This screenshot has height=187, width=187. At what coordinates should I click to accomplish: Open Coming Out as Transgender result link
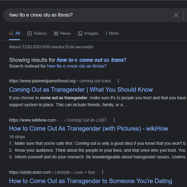click(x=81, y=89)
